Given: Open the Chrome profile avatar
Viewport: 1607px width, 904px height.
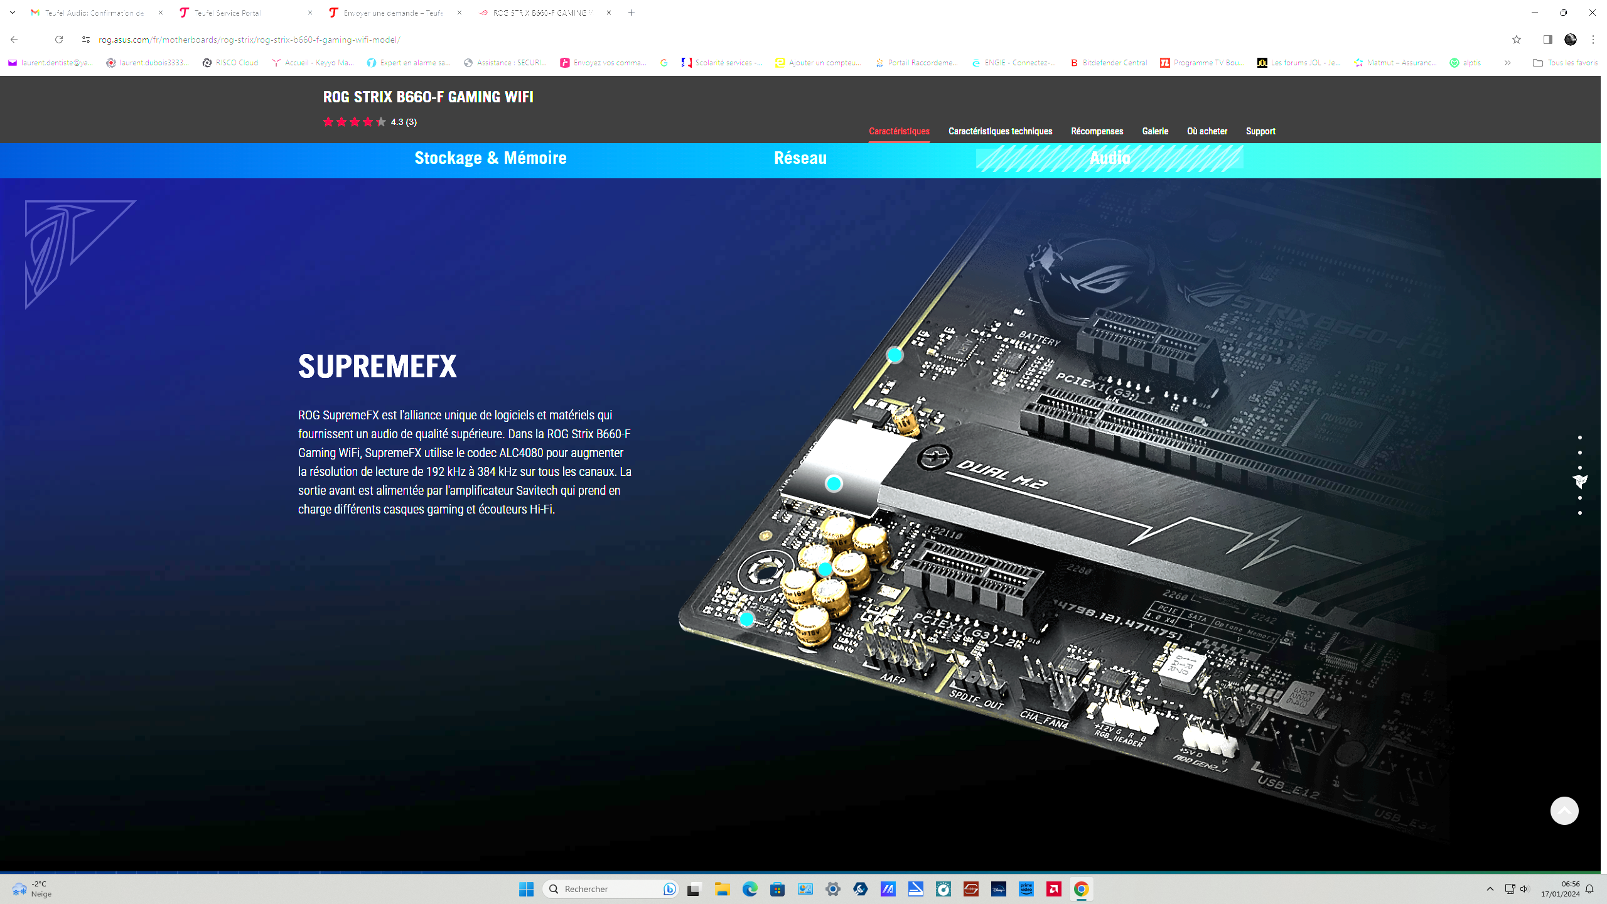Looking at the screenshot, I should 1571,40.
